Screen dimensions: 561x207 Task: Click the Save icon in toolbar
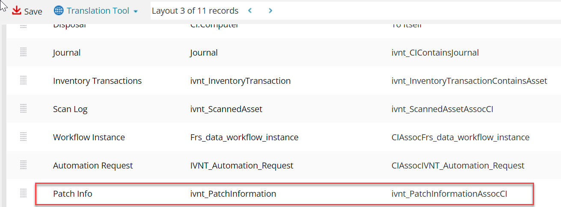[17, 11]
